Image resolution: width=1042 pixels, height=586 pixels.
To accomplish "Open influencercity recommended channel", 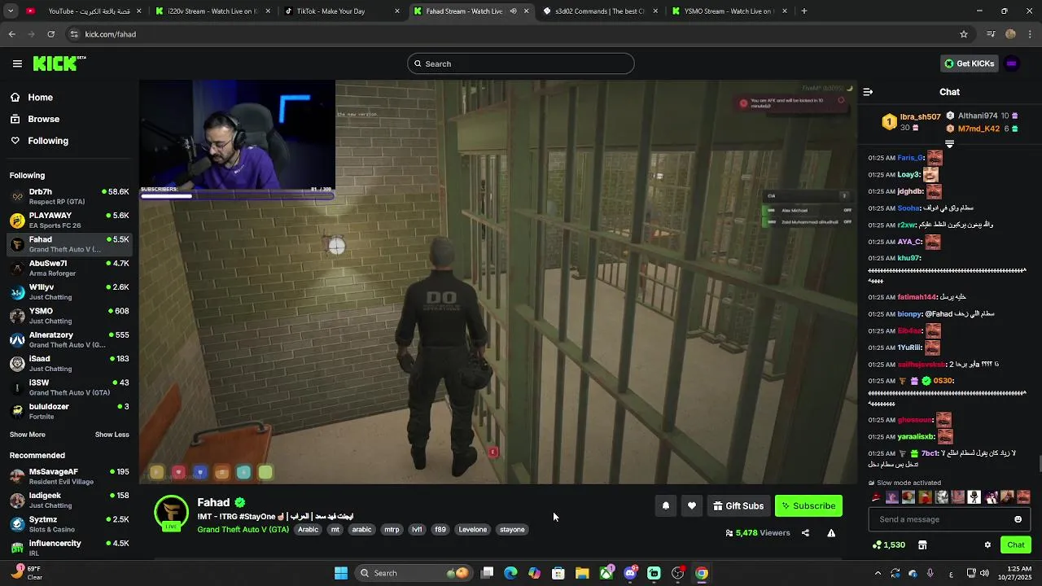I will [x=69, y=548].
